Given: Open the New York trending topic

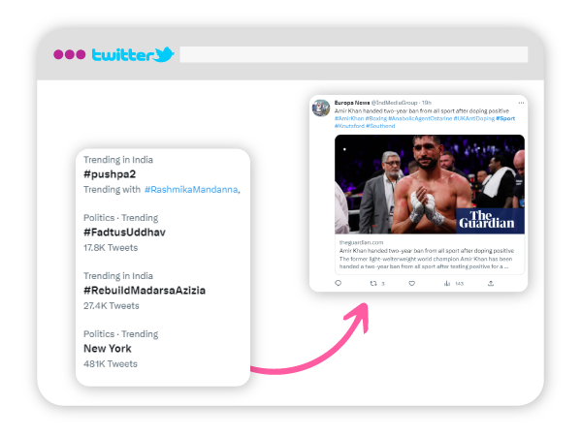Looking at the screenshot, I should [x=108, y=349].
